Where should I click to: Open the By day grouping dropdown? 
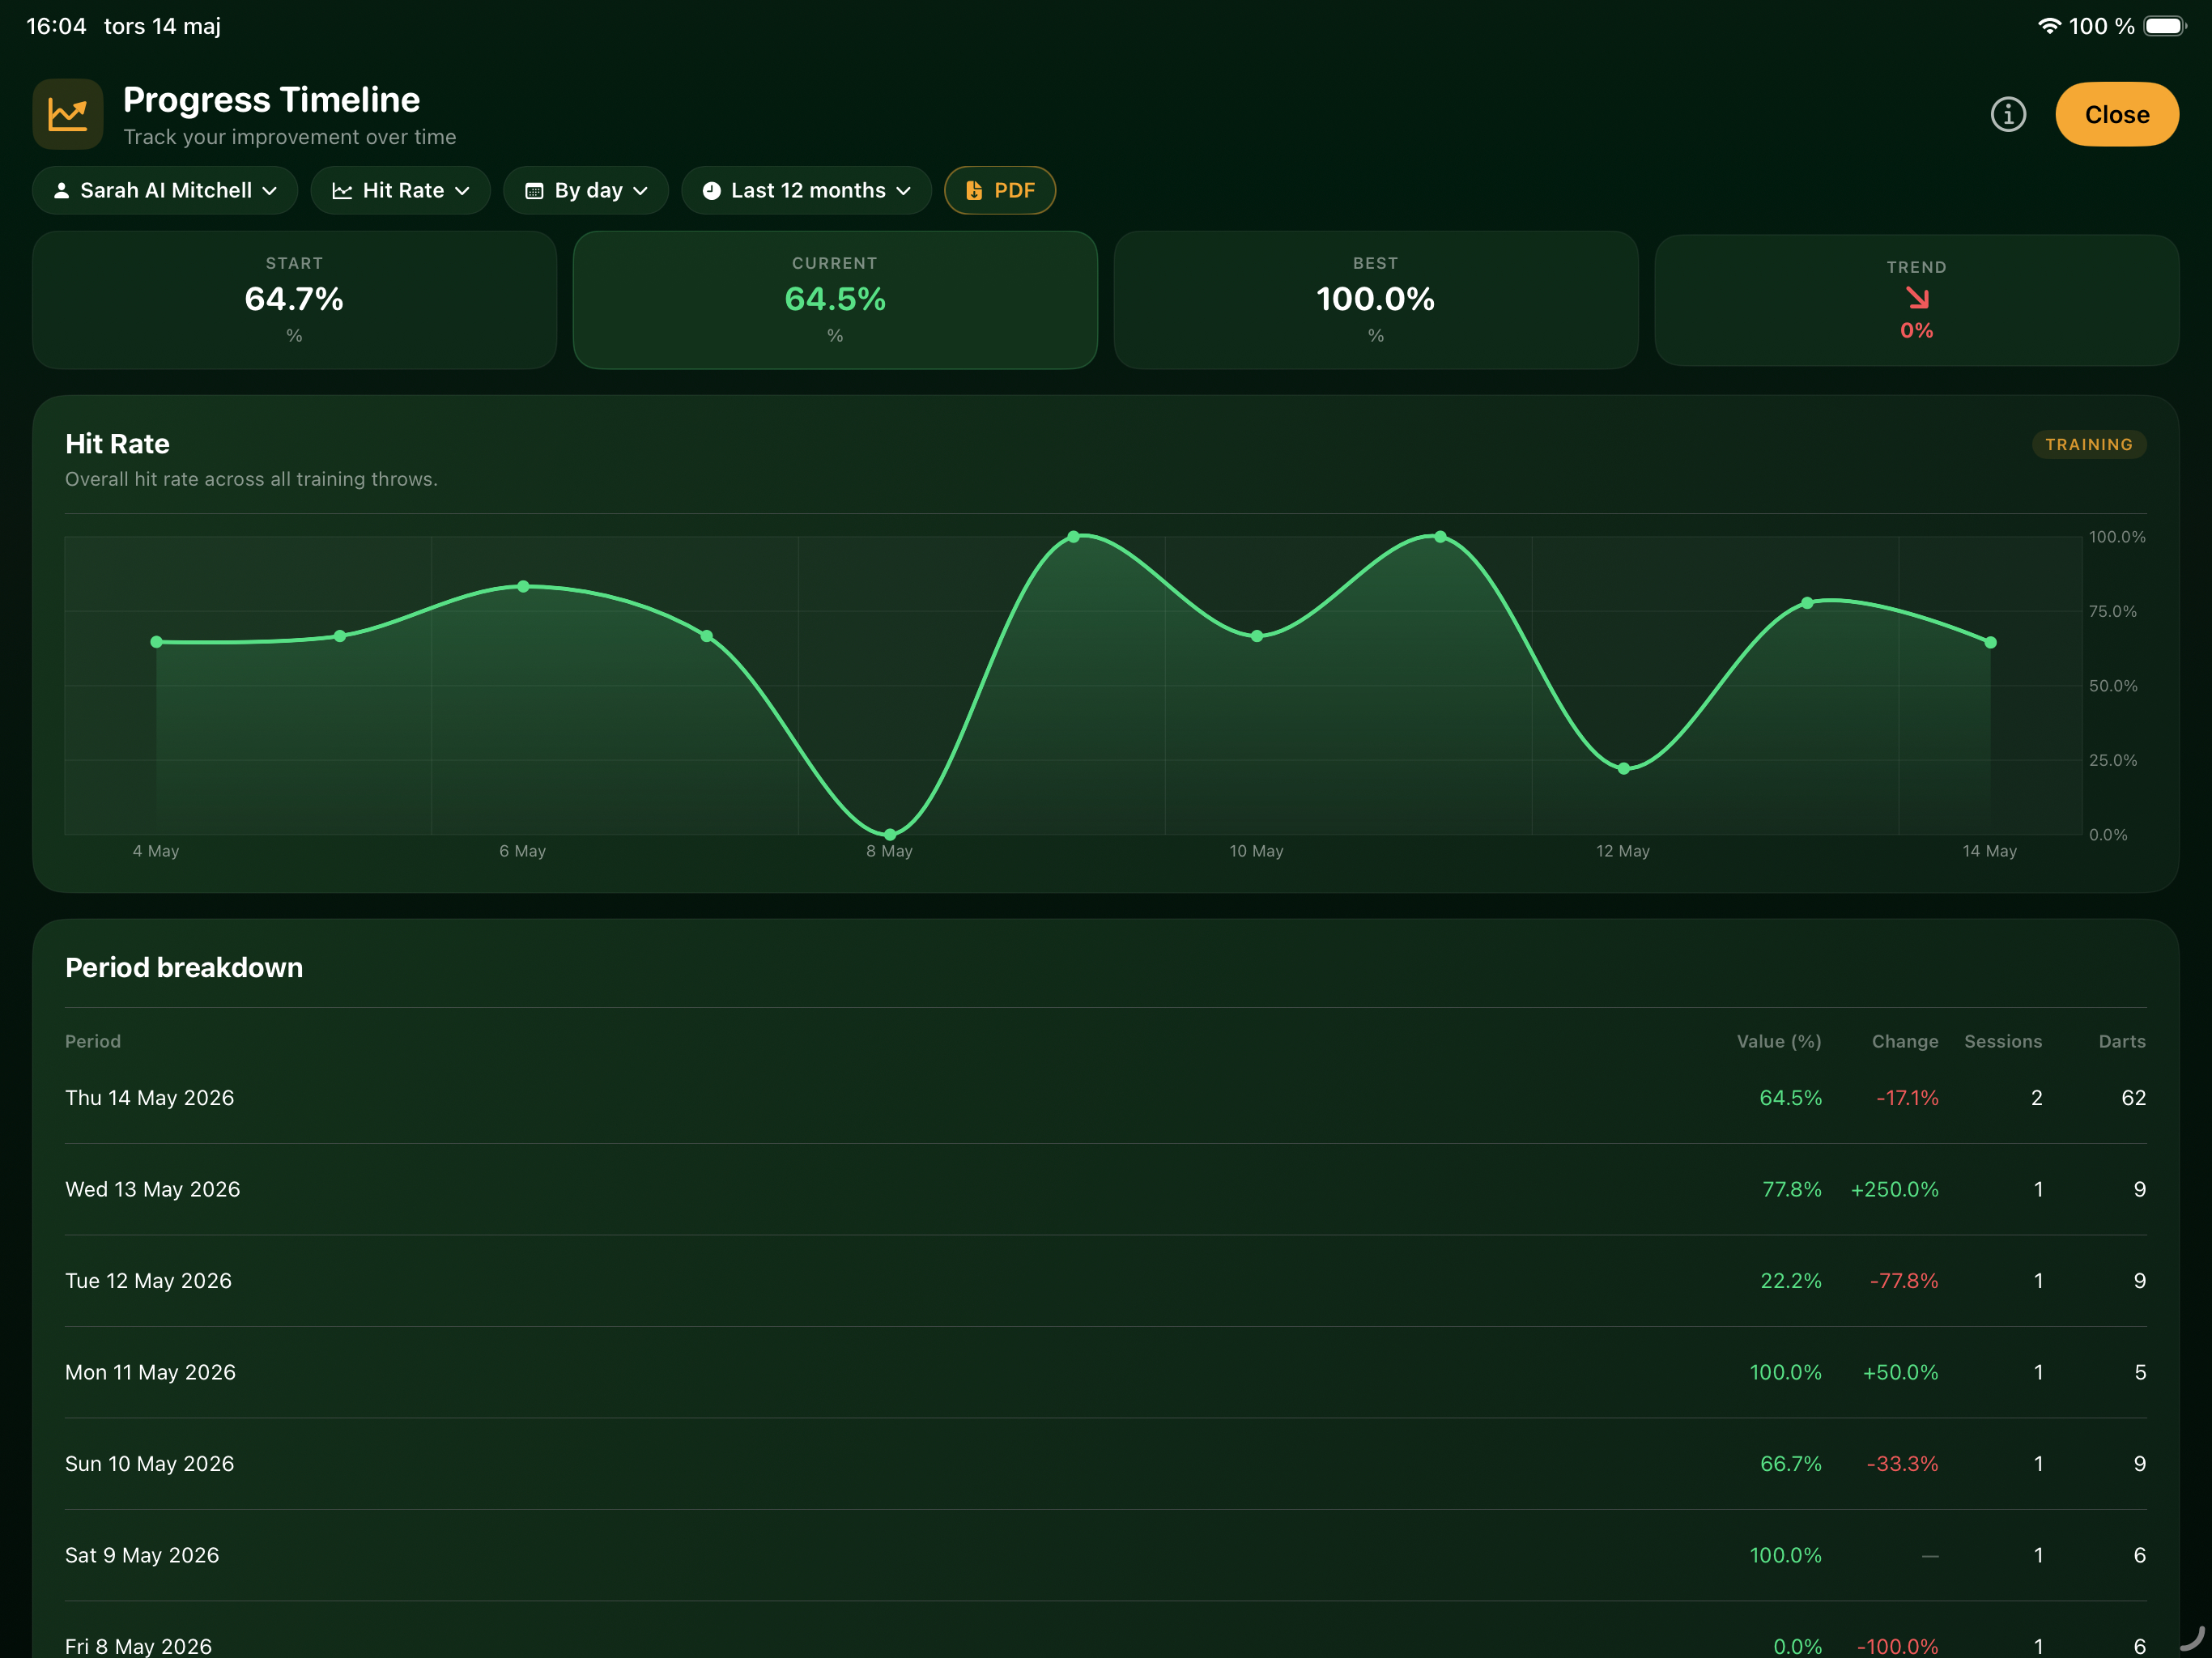[586, 190]
